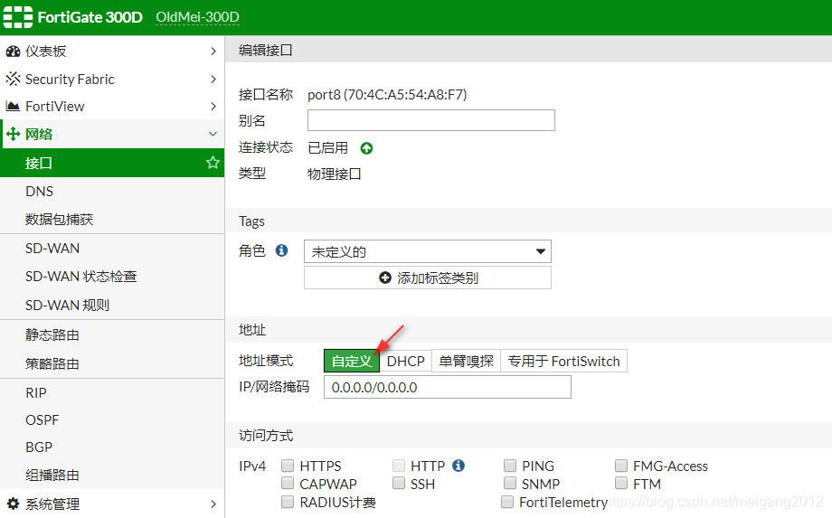Expand the Security Fabric chevron
Screen dimensions: 832x518
click(213, 79)
